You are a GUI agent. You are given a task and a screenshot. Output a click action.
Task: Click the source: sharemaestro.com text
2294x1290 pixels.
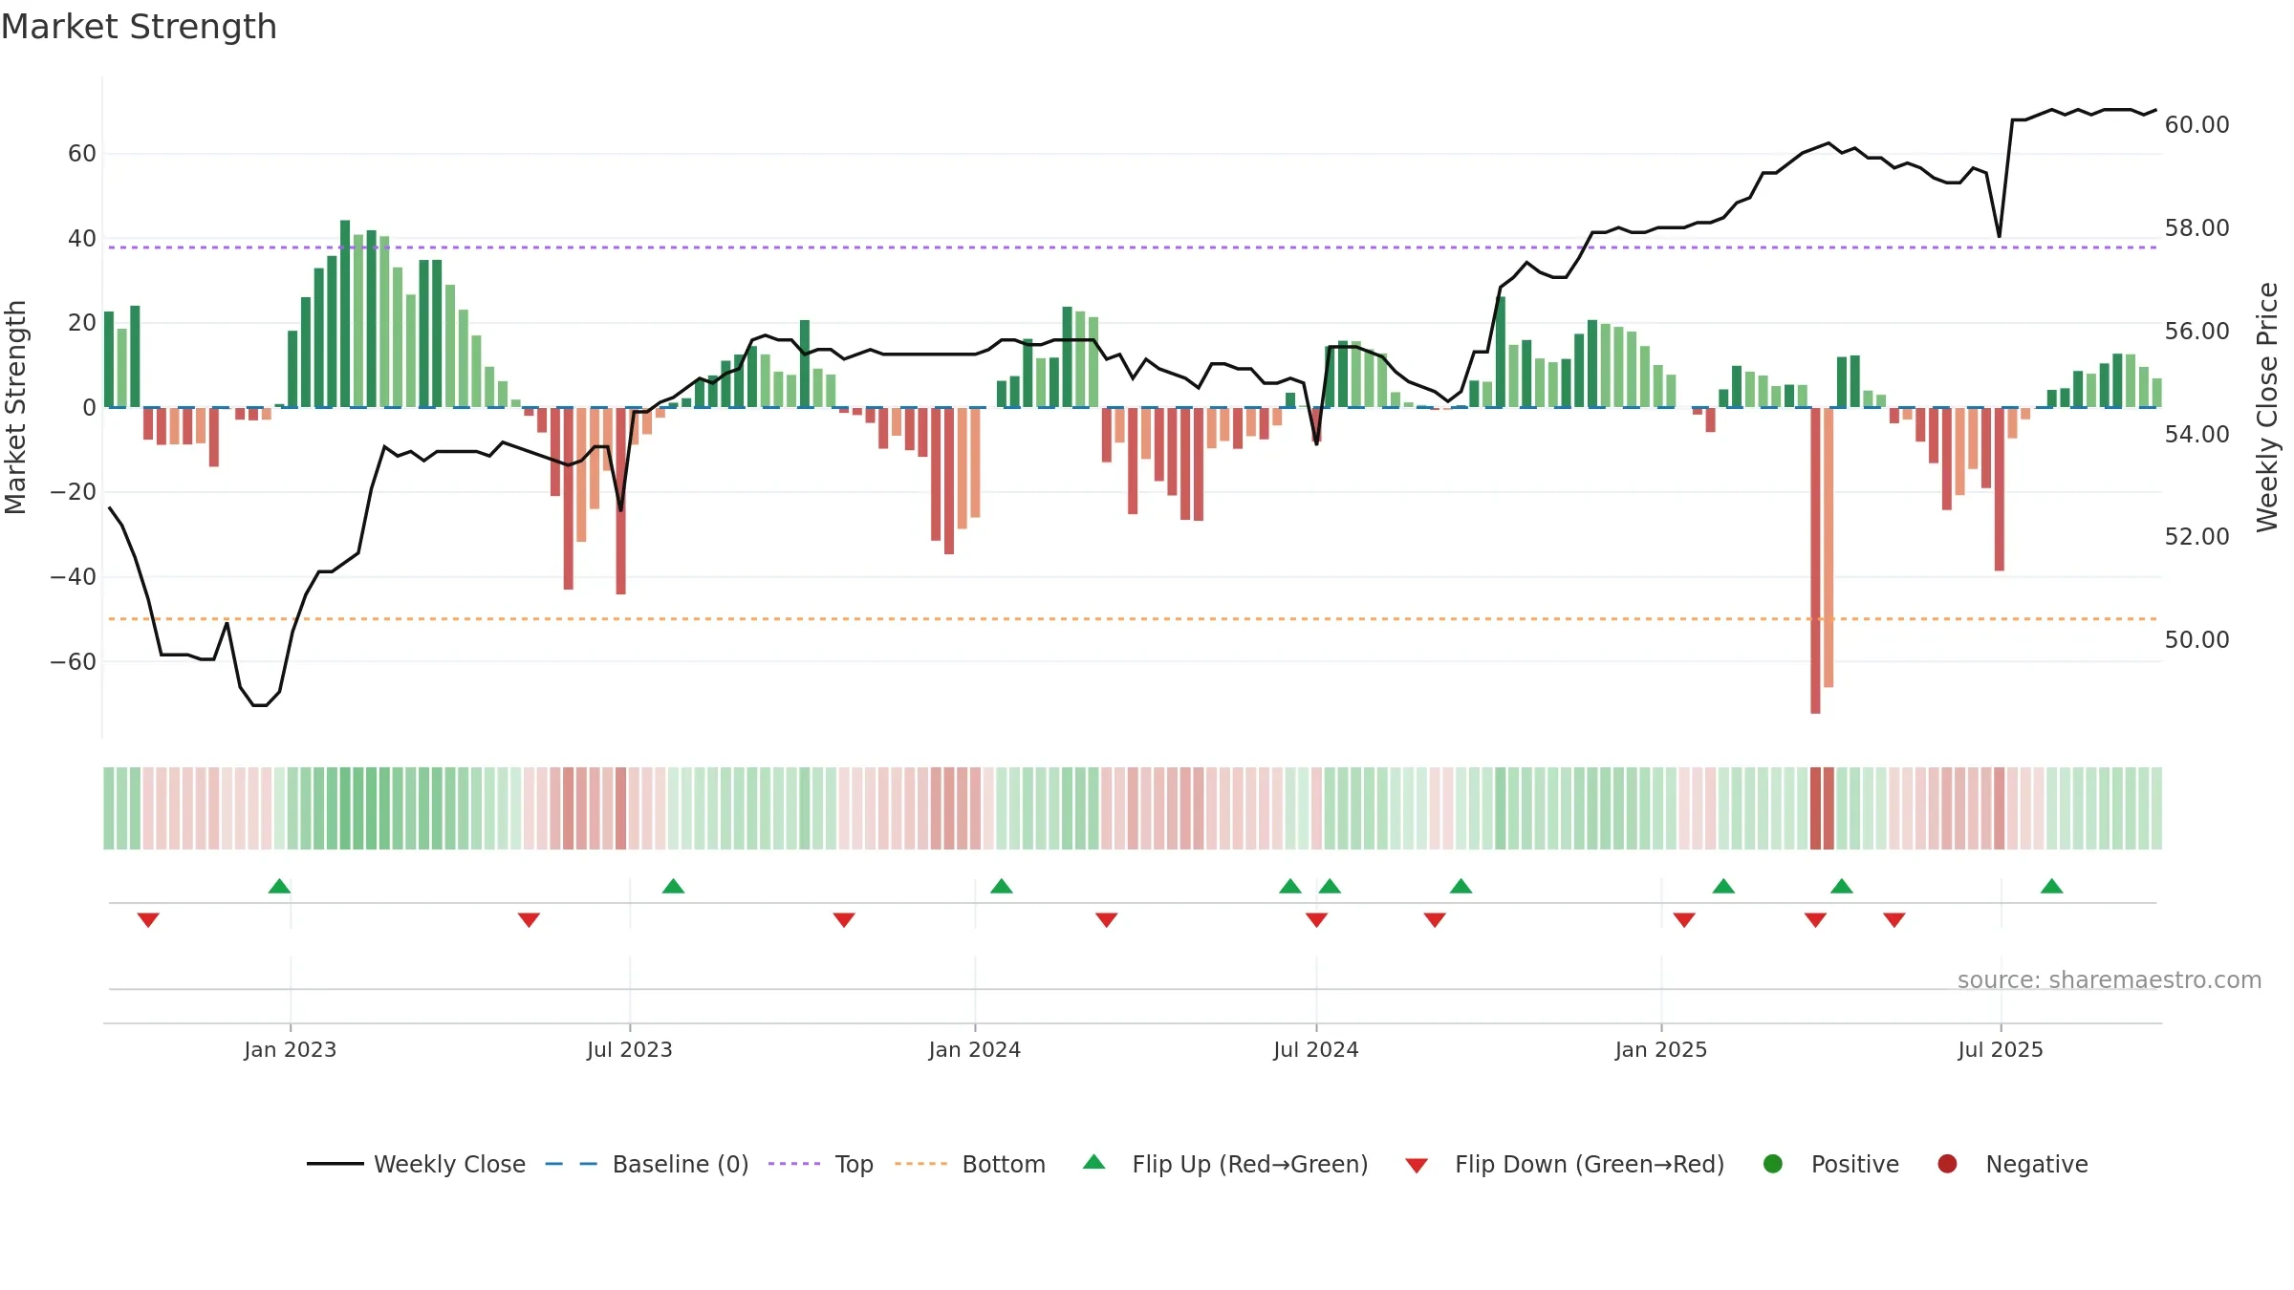(2110, 979)
